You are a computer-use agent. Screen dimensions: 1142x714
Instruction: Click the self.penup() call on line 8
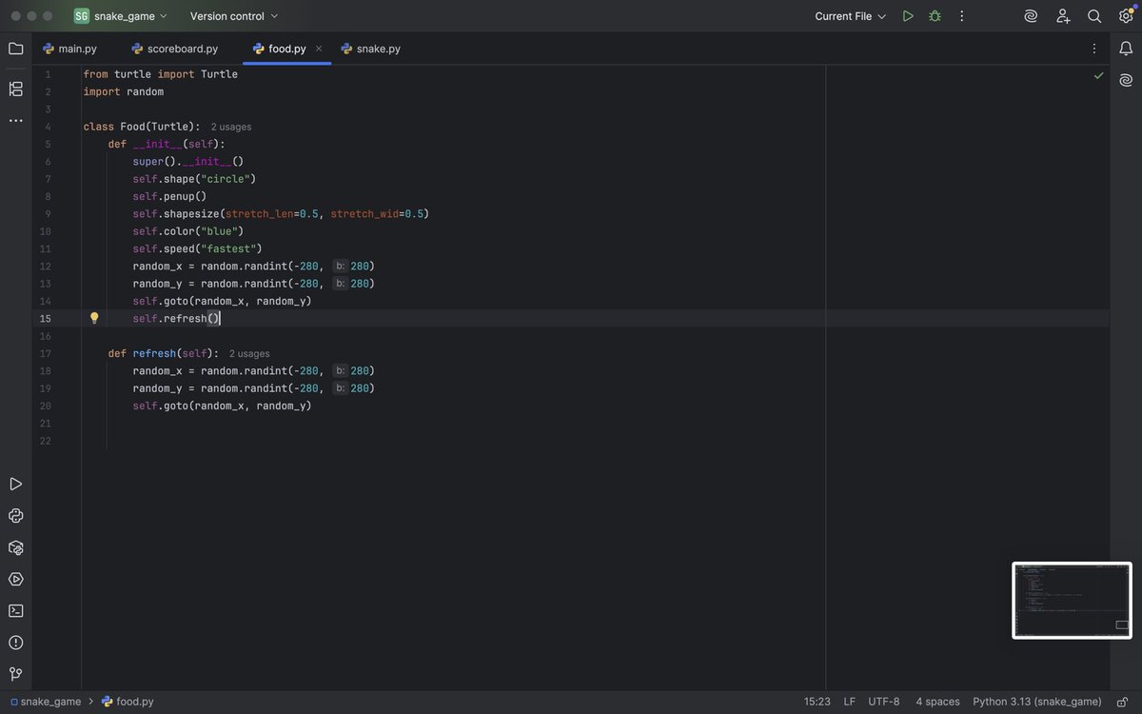coord(169,196)
